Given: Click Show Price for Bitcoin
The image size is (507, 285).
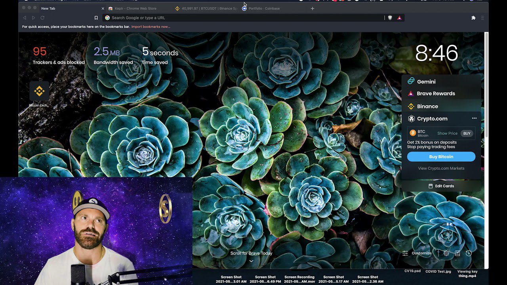Looking at the screenshot, I should [447, 133].
